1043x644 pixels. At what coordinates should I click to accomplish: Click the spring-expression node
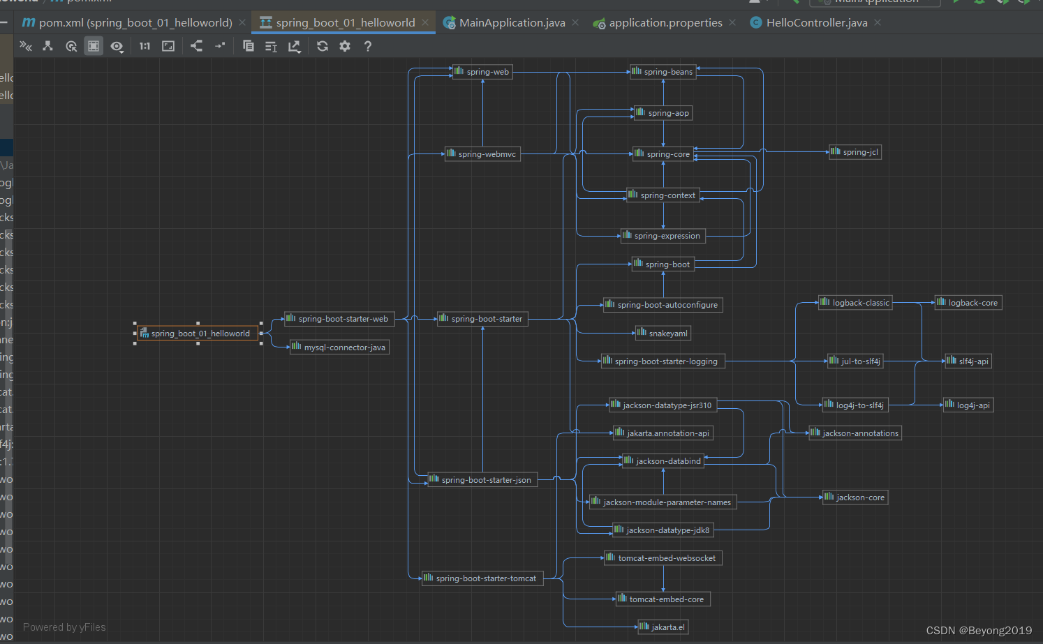point(663,236)
